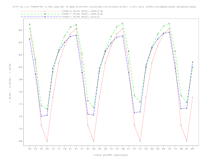Click x-axis tick label 84
The width and height of the screenshot is (210, 162).
tap(192, 149)
